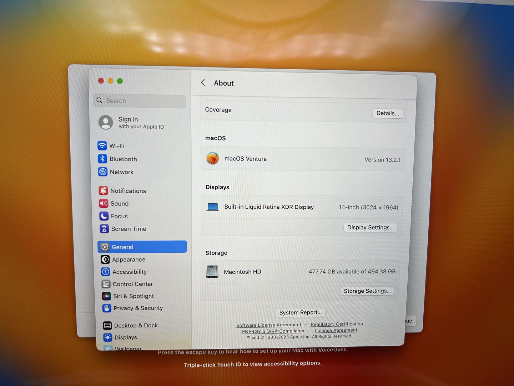This screenshot has height=386, width=514.
Task: Click the green zoom window button
Action: click(120, 81)
